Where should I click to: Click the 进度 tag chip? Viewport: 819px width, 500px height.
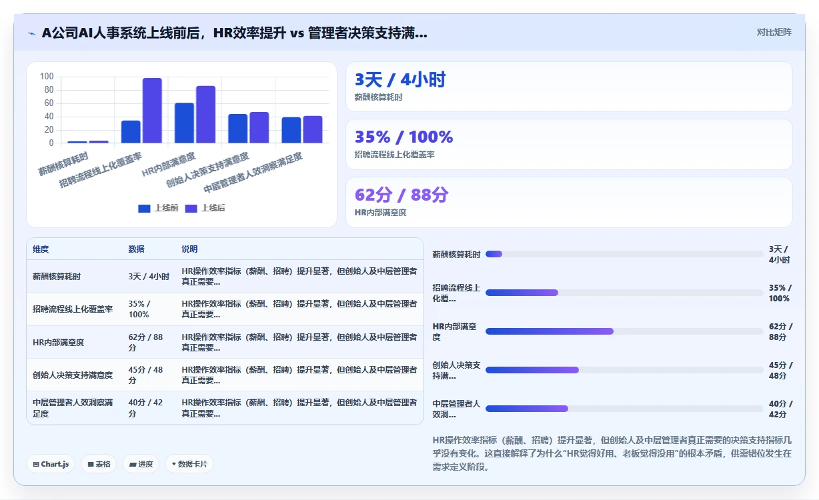141,464
